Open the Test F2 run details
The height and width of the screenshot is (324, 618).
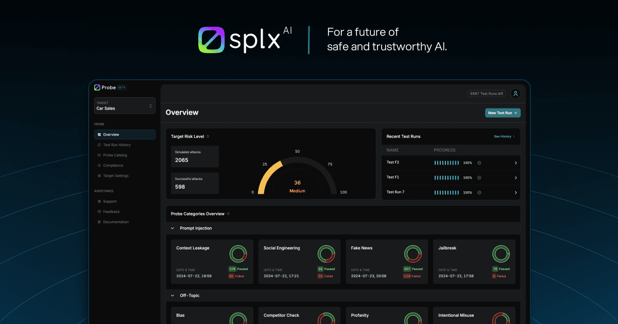tap(516, 163)
